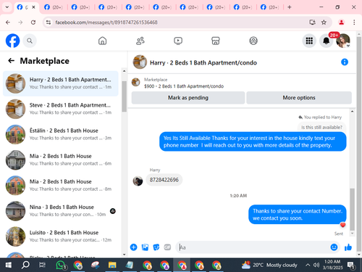This screenshot has height=272, width=362.
Task: Focus the Aa message input field
Action: [253, 247]
